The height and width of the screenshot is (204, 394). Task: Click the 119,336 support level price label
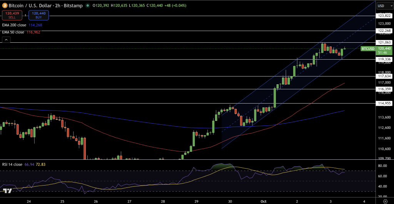(384, 59)
